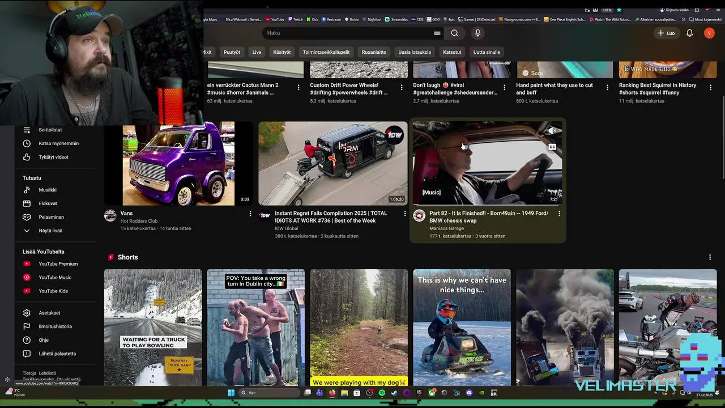This screenshot has height=408, width=725.
Task: Open the Twitch bookmark
Action: point(295,19)
